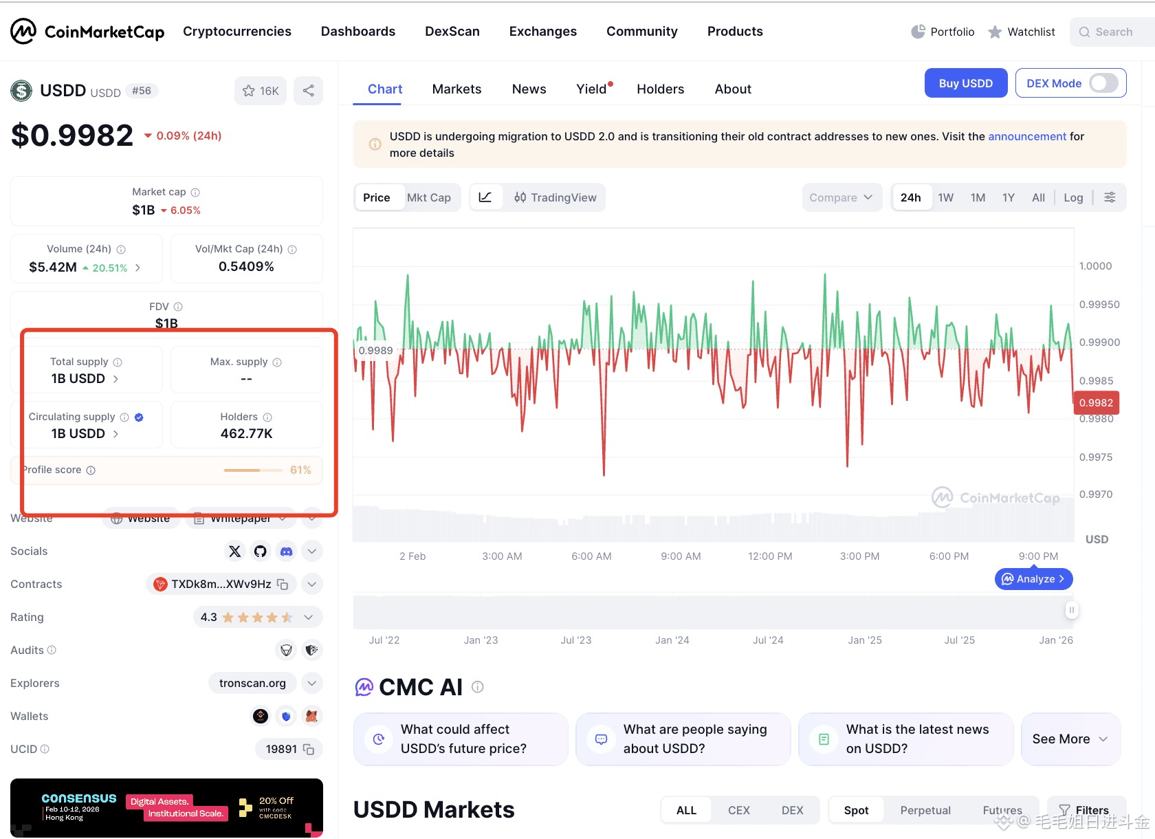Image resolution: width=1155 pixels, height=839 pixels.
Task: Click the chart range slider handle
Action: 1071,610
